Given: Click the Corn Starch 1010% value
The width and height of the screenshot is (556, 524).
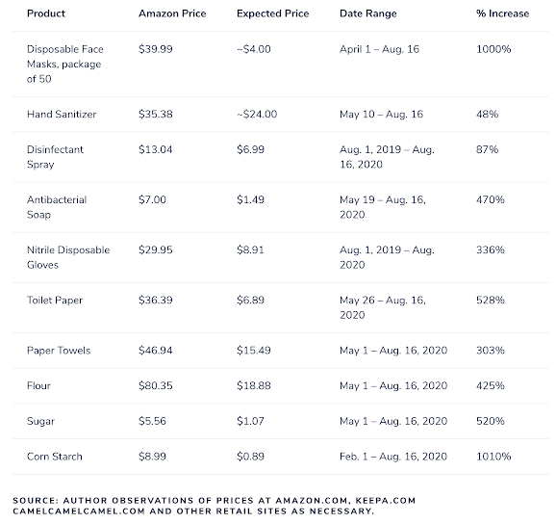Looking at the screenshot, I should click(493, 457).
